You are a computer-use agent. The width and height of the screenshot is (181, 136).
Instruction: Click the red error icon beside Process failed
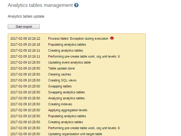coord(112,38)
